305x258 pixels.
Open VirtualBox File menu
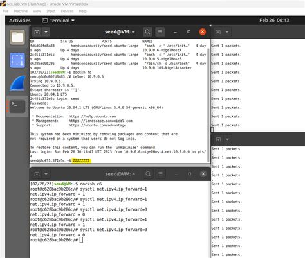6,11
